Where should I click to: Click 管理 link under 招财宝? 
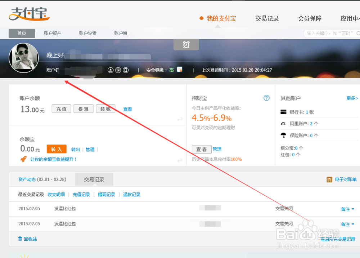[217, 149]
